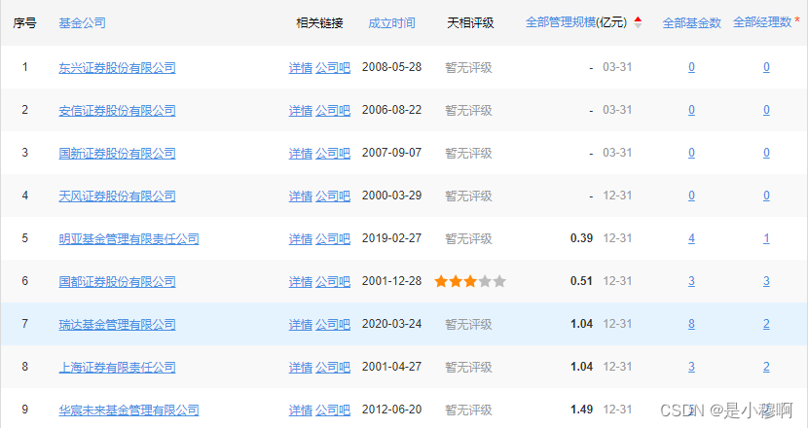Screen dimensions: 808x428
Task: Select scale value 1.49
Action: tap(581, 409)
